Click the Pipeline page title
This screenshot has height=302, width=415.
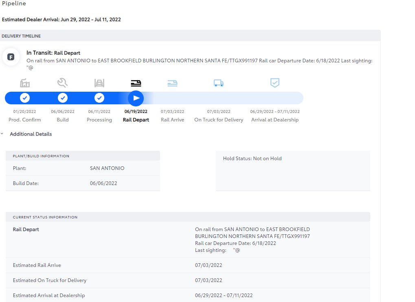click(14, 3)
